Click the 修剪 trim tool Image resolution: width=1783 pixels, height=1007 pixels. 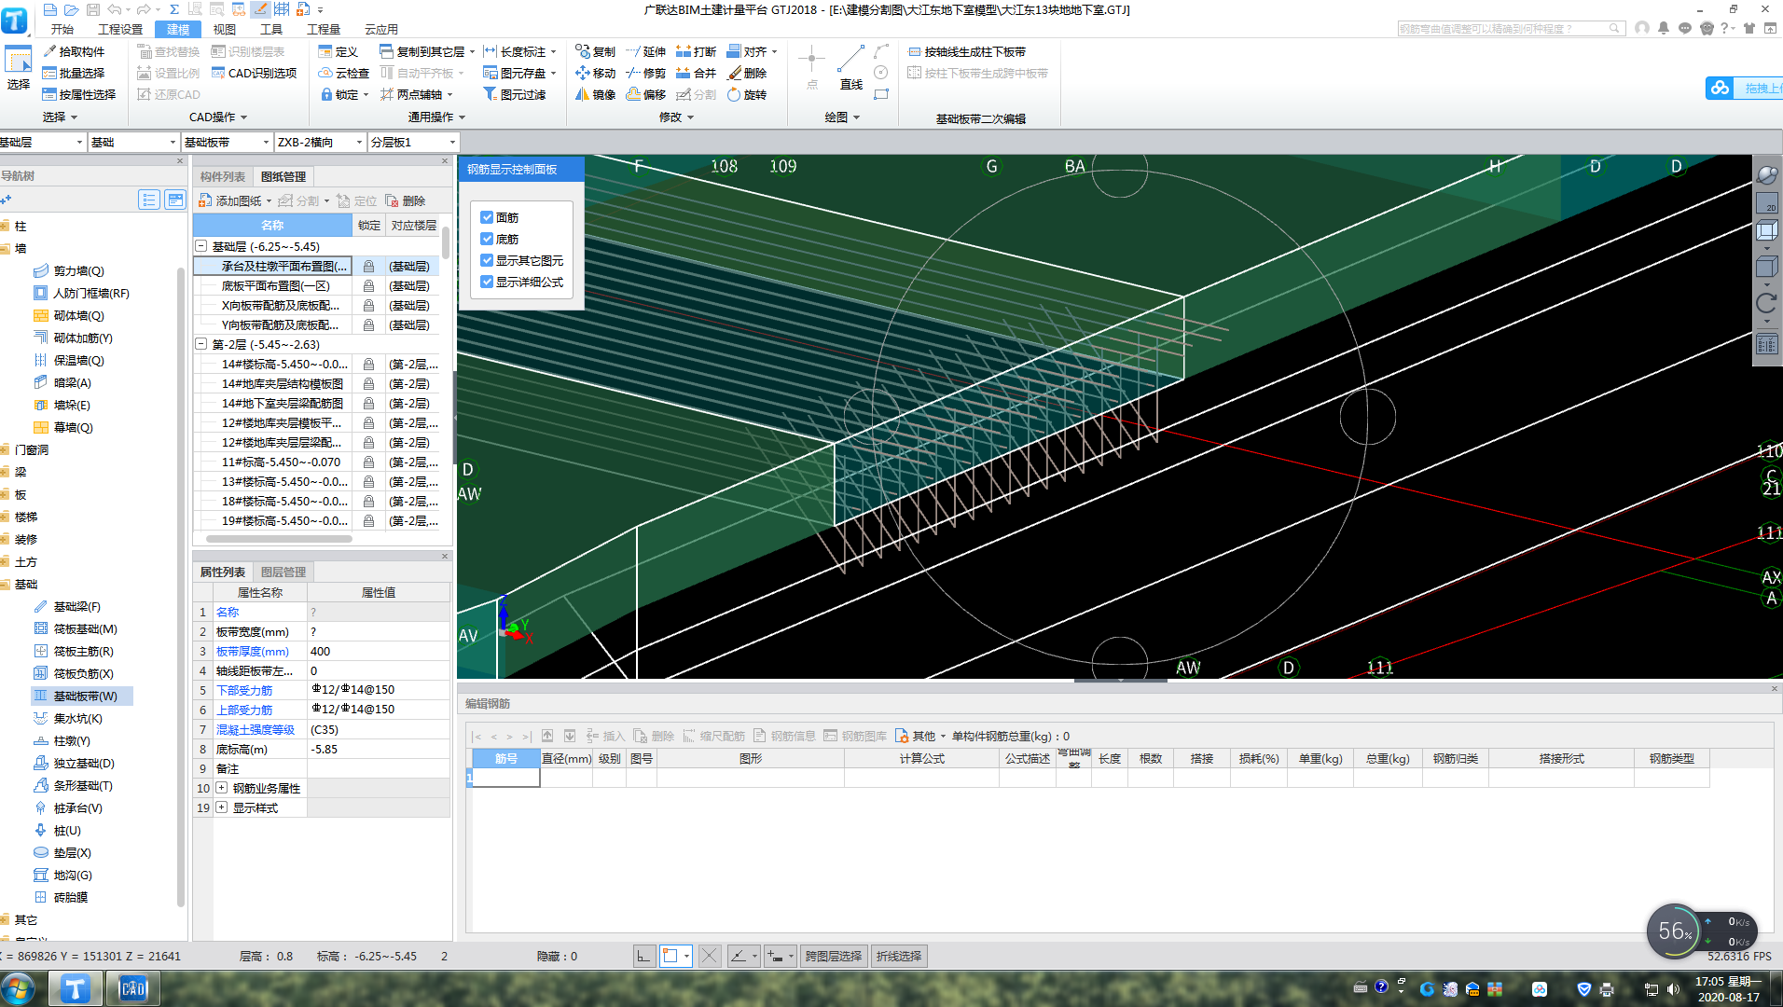click(x=645, y=73)
